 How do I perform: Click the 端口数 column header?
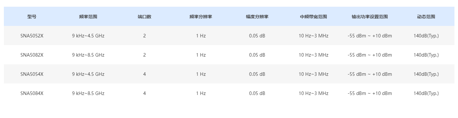145,17
